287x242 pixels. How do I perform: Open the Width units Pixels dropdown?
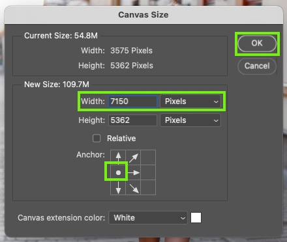pos(190,101)
